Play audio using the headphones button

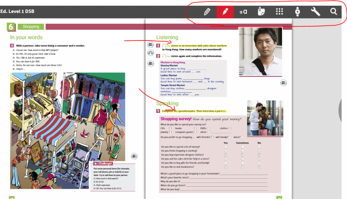click(x=151, y=53)
